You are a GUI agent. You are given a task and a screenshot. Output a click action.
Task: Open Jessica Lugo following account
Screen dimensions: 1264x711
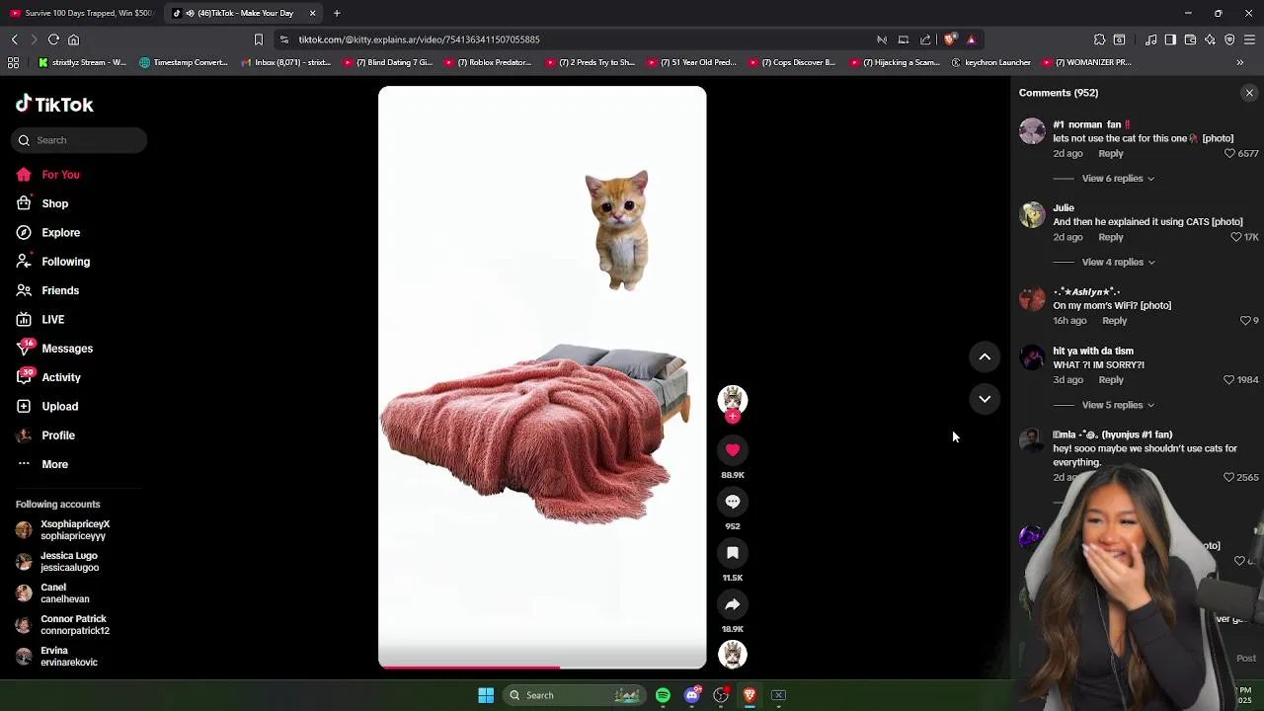(57, 562)
